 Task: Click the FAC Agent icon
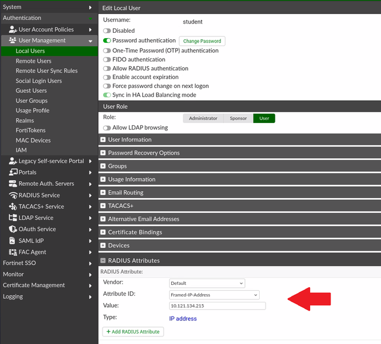click(x=13, y=252)
